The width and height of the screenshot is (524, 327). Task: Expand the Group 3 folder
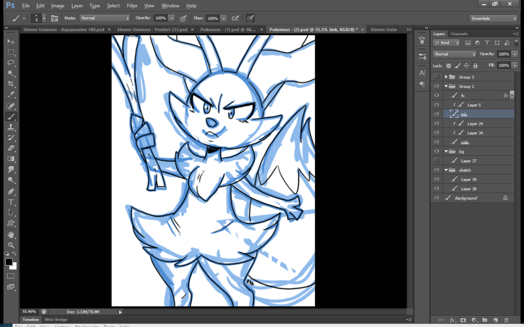[446, 77]
